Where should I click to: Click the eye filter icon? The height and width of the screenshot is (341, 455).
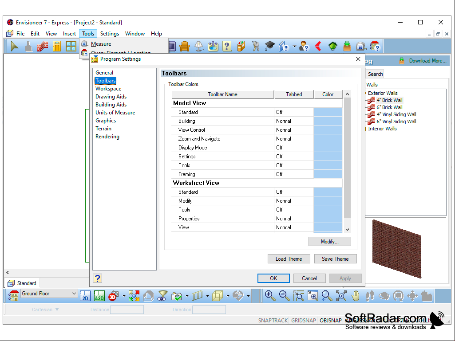point(162,296)
